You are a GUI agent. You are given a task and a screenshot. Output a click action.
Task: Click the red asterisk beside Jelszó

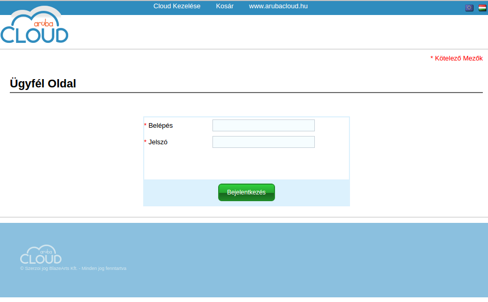click(x=145, y=142)
